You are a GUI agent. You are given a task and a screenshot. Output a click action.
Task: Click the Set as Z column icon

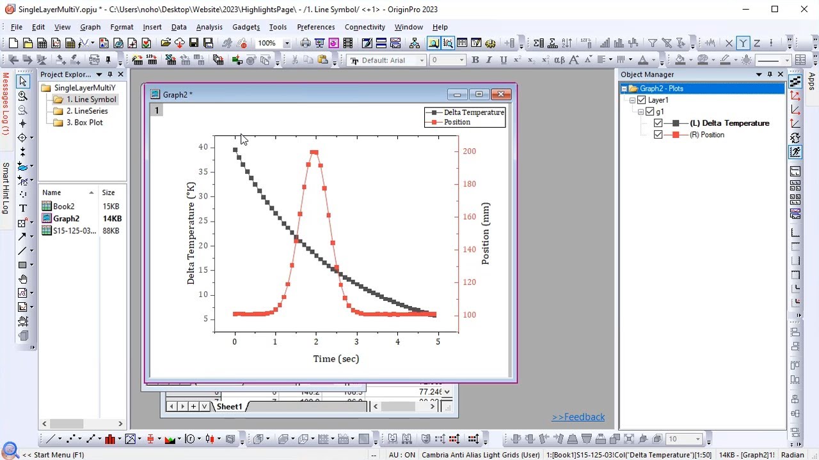click(757, 43)
